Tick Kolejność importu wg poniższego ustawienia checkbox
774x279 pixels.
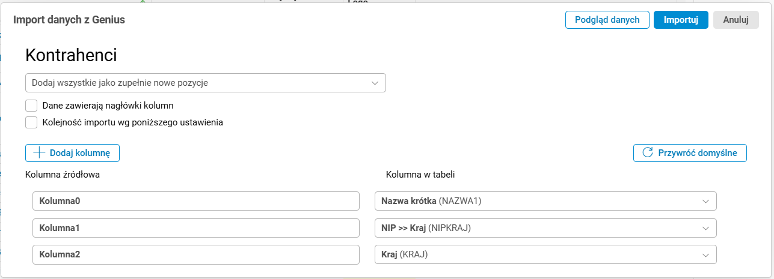pos(32,122)
